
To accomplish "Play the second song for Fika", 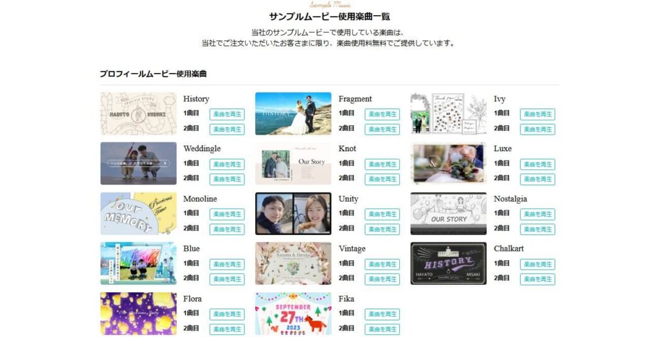I will pos(382,329).
